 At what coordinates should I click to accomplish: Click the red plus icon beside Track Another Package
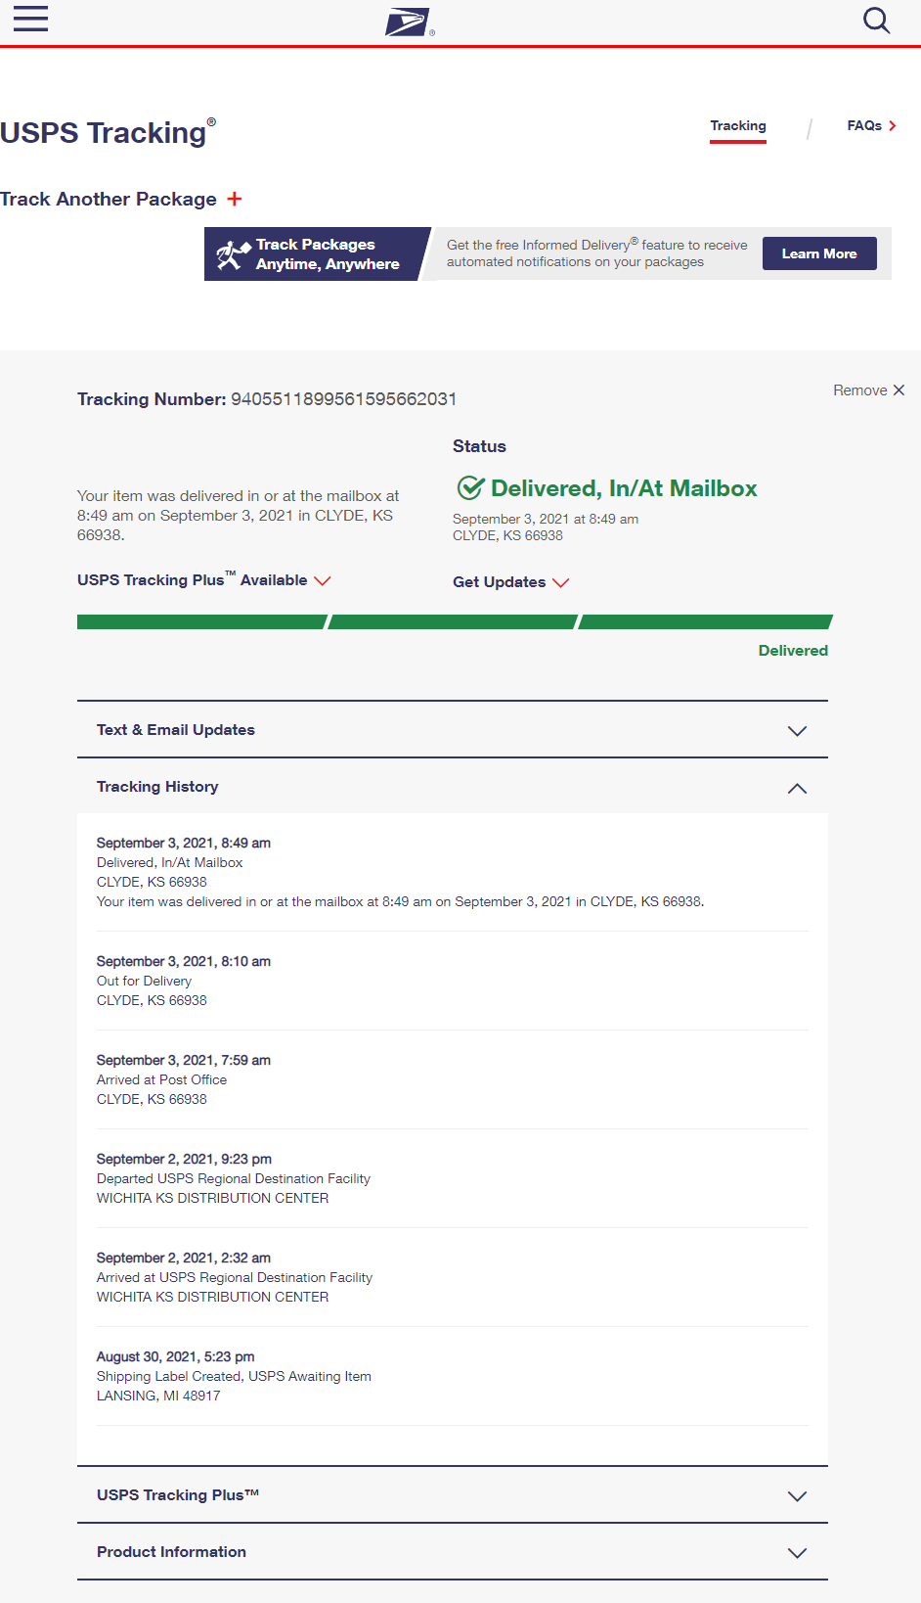235,199
